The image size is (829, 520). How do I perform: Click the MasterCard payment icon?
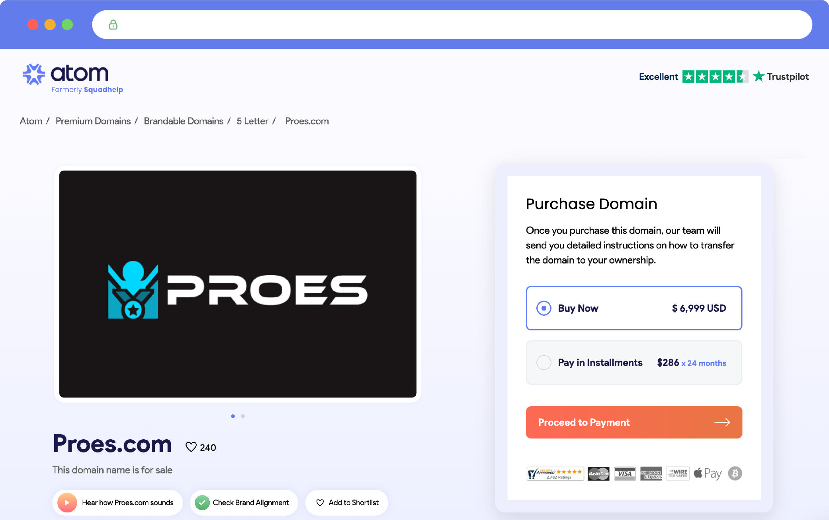[x=598, y=473]
